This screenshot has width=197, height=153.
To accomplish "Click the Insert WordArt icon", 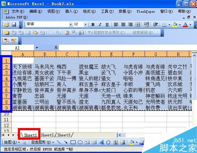I will (x=101, y=142).
